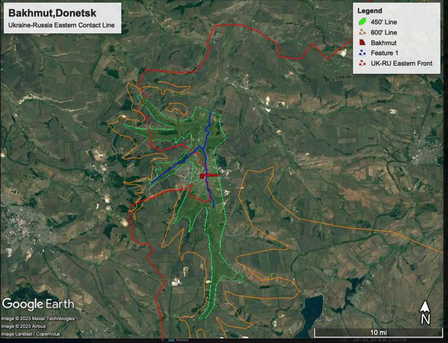Image resolution: width=448 pixels, height=343 pixels.
Task: Select the 450' Line legend label
Action: (384, 22)
